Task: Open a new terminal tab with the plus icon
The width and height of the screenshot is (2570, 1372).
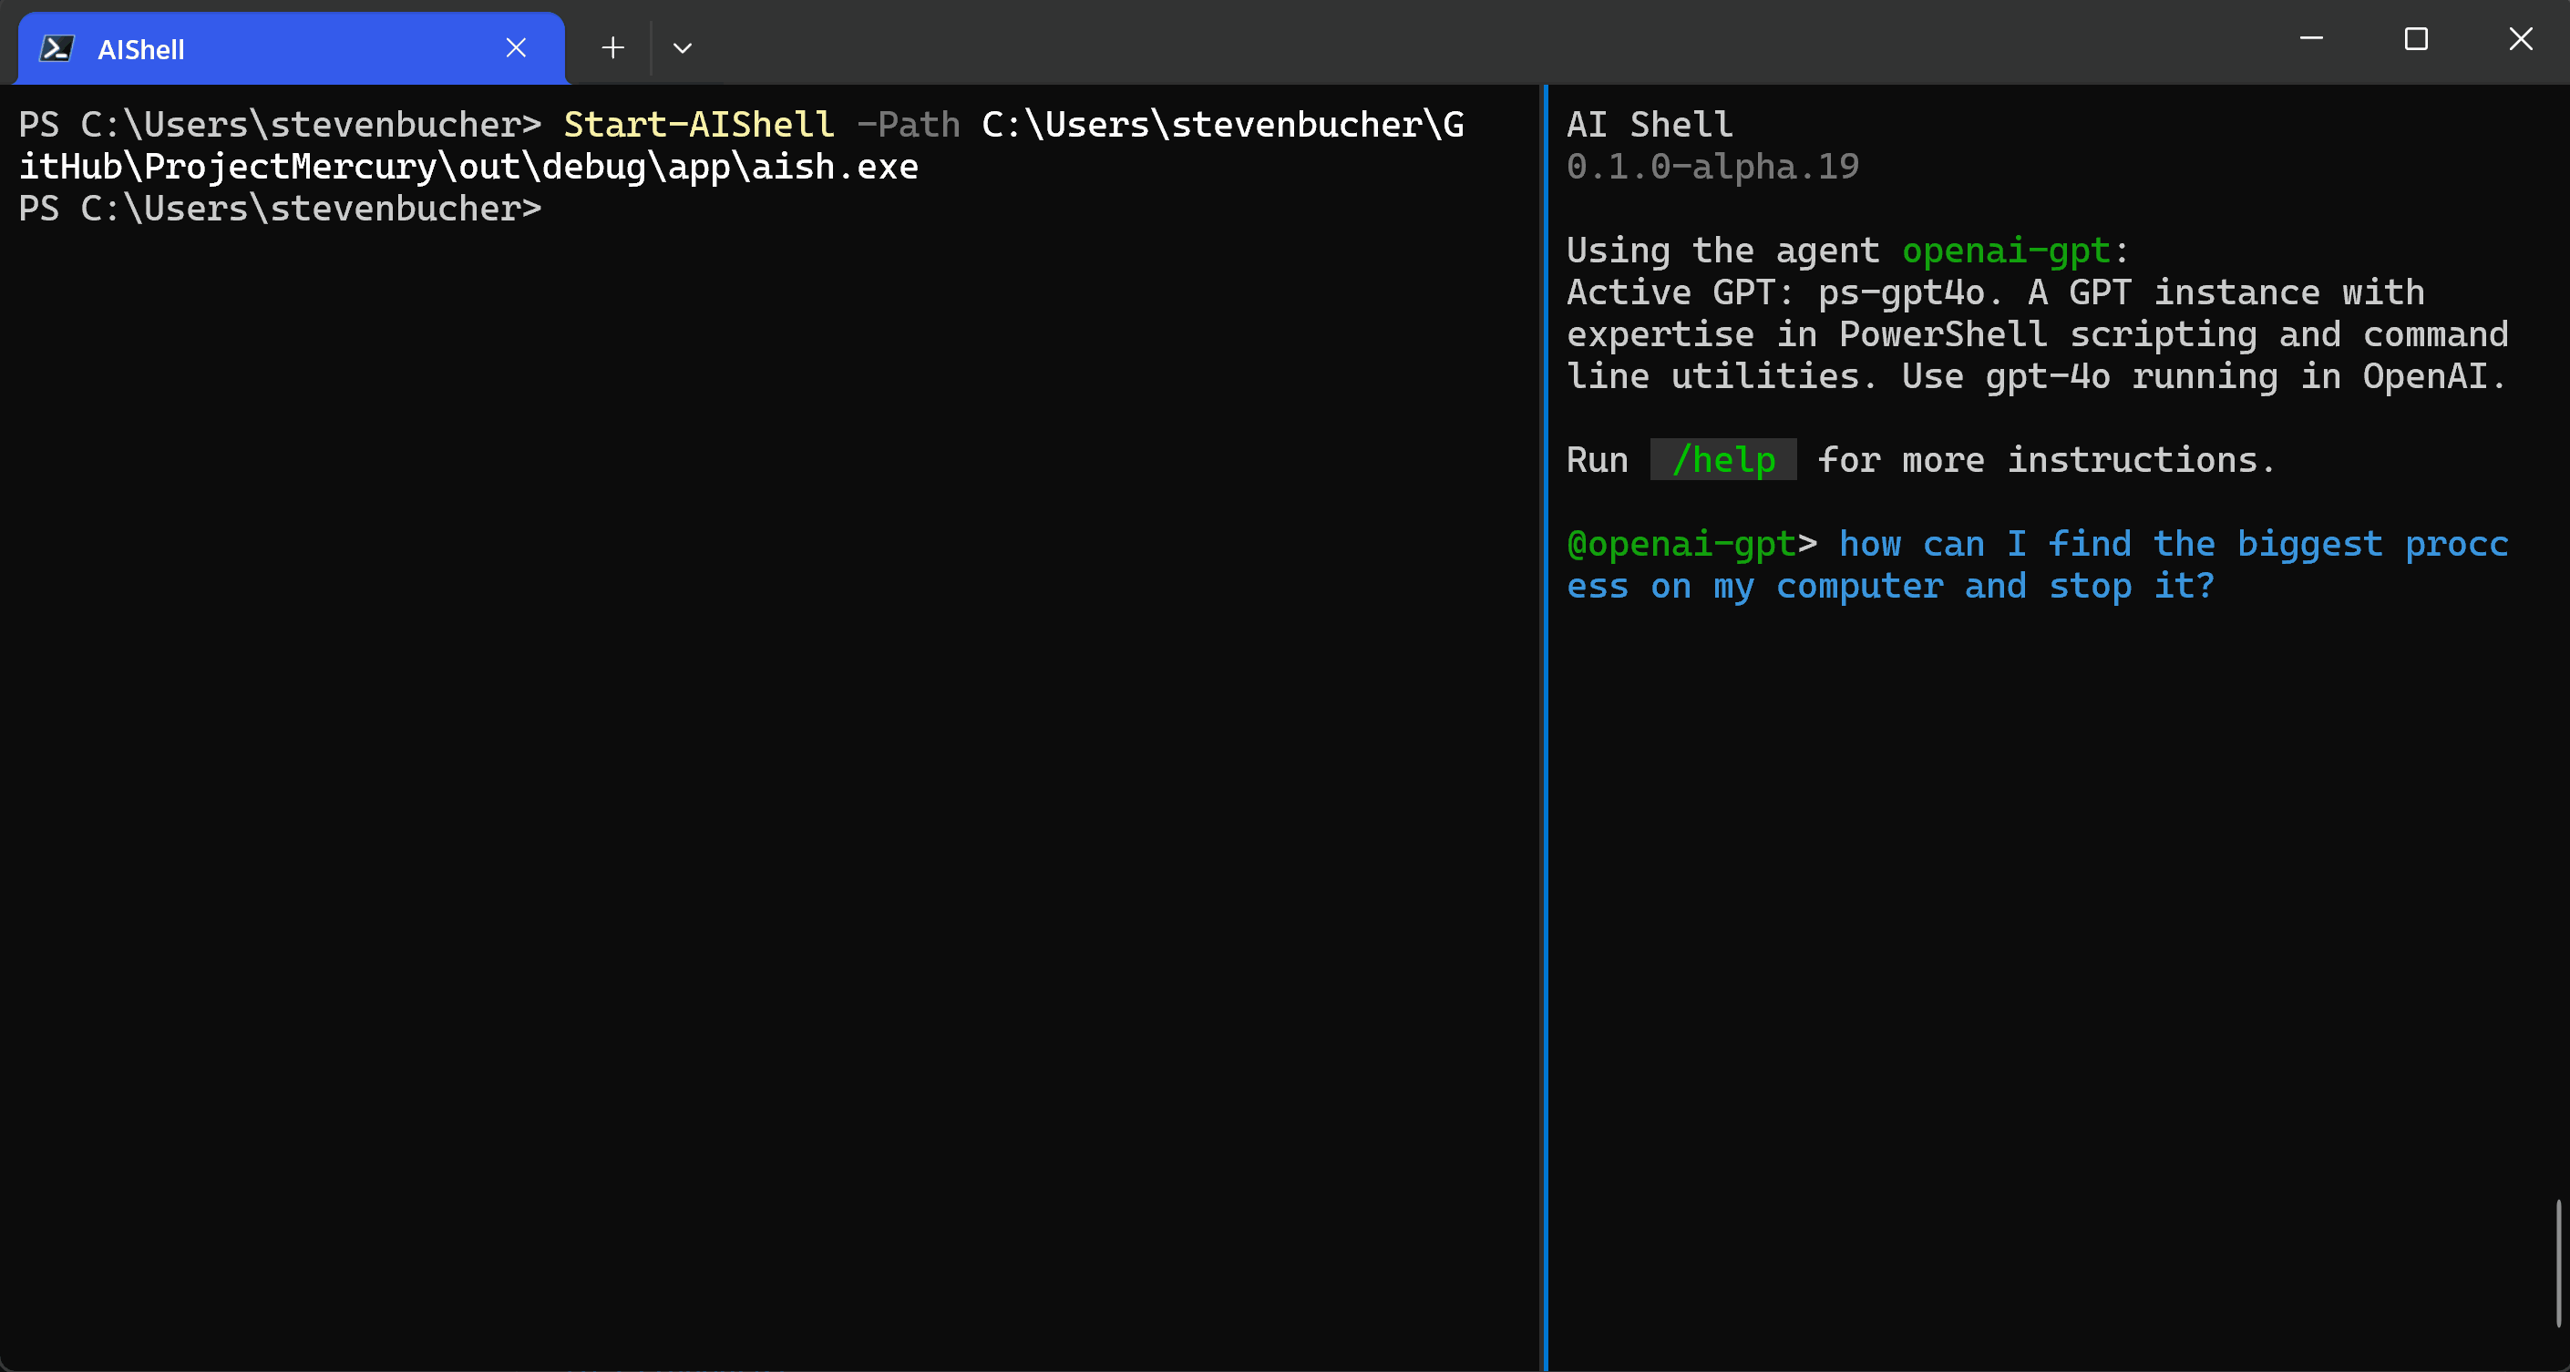Action: tap(612, 46)
